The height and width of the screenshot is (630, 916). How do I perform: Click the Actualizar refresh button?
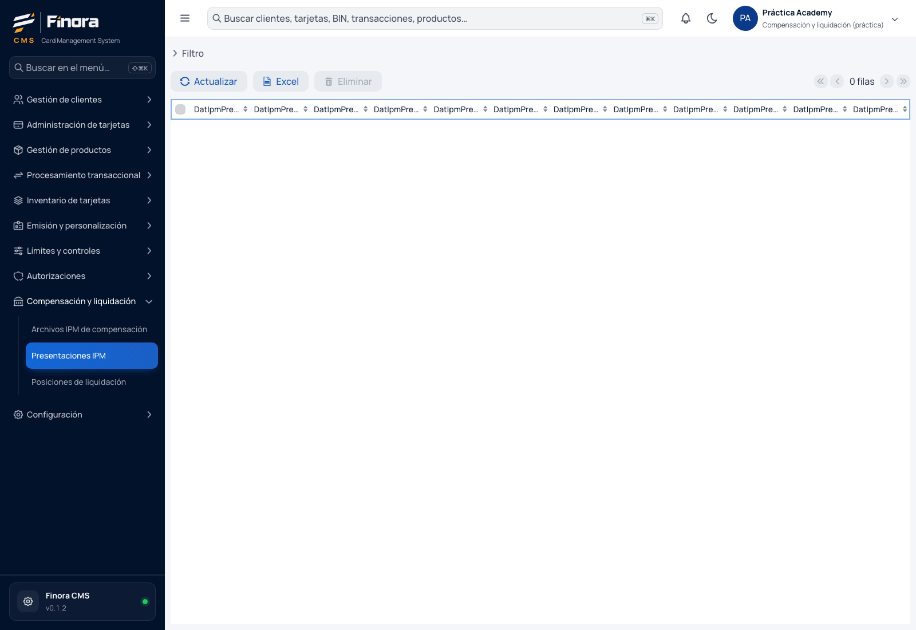pyautogui.click(x=209, y=81)
